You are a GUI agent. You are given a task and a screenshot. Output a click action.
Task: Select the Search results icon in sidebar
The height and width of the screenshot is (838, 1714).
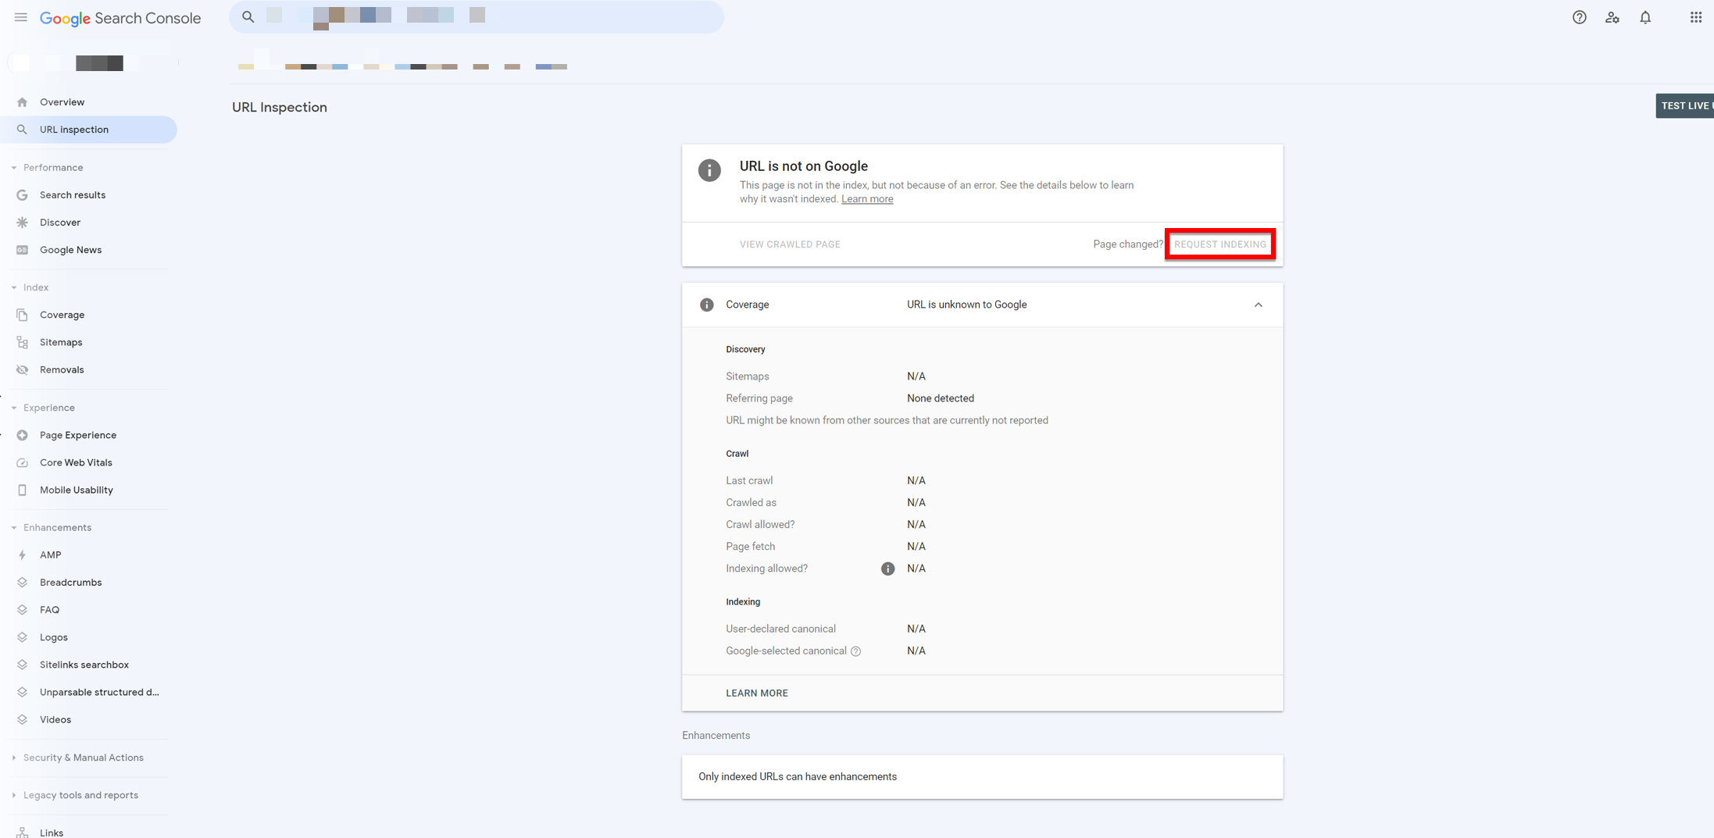[x=22, y=194]
